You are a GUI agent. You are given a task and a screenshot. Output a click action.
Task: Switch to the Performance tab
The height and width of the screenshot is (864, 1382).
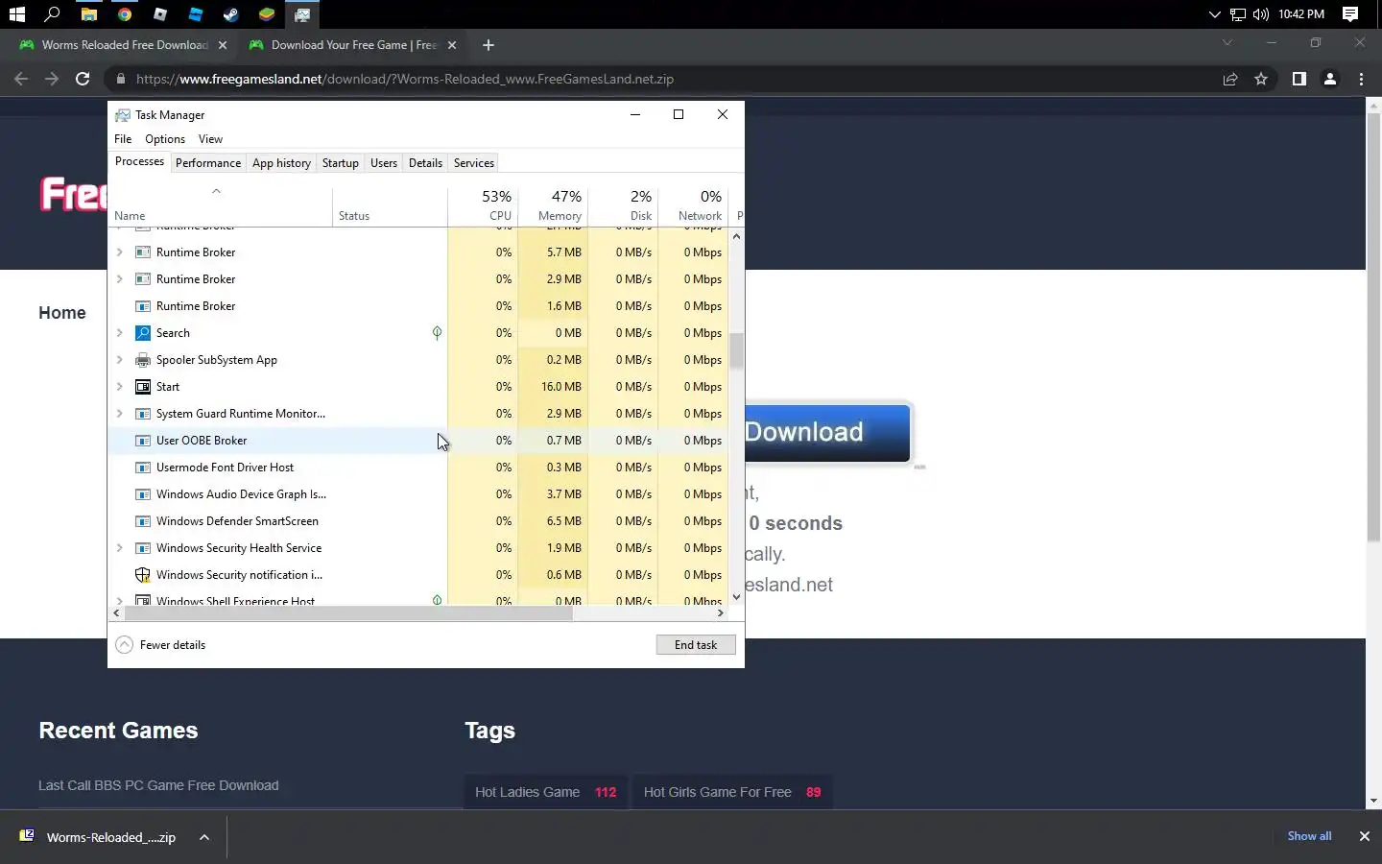click(208, 163)
